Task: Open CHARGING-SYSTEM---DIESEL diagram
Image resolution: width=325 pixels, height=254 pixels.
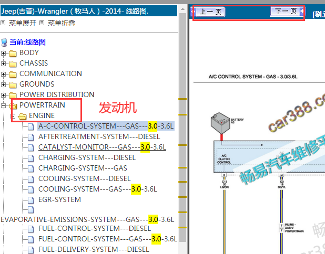Action: click(x=87, y=157)
